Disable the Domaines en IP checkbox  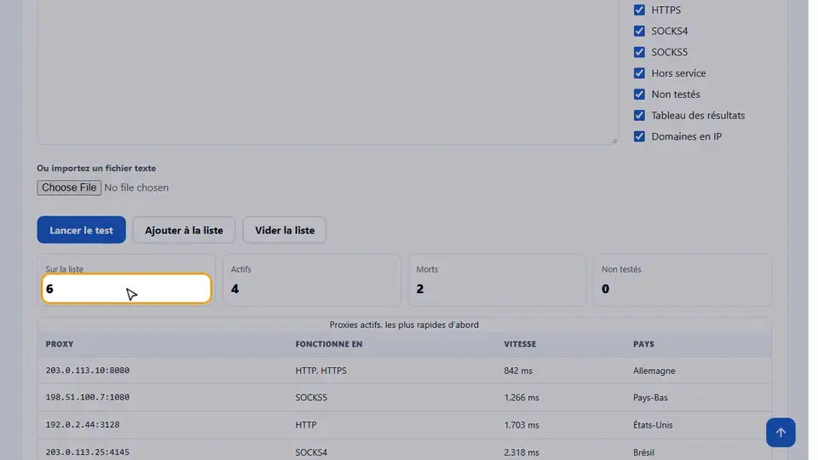[639, 136]
